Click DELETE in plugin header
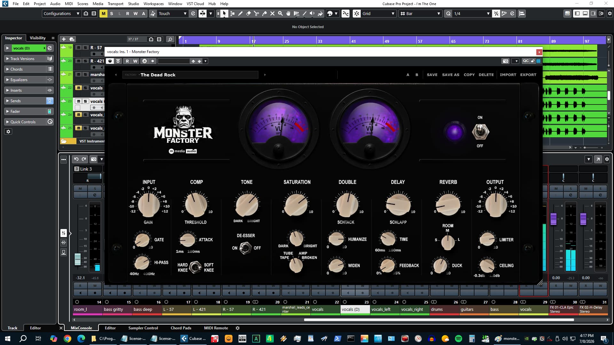 point(486,75)
